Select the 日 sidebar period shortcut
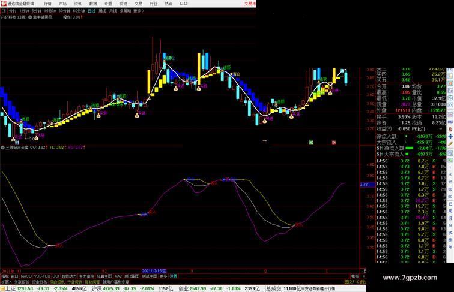Viewport: 454px width, 292px height. pyautogui.click(x=450, y=204)
